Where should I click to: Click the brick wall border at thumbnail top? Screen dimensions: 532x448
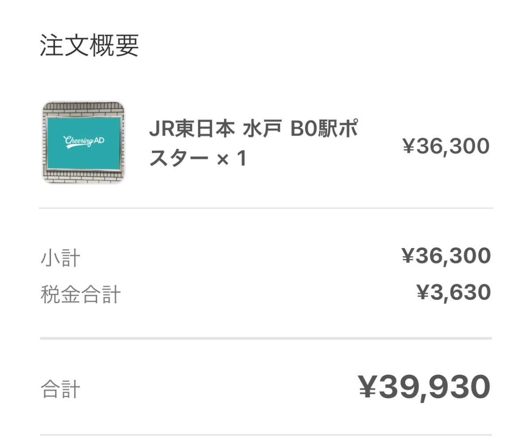(x=84, y=109)
